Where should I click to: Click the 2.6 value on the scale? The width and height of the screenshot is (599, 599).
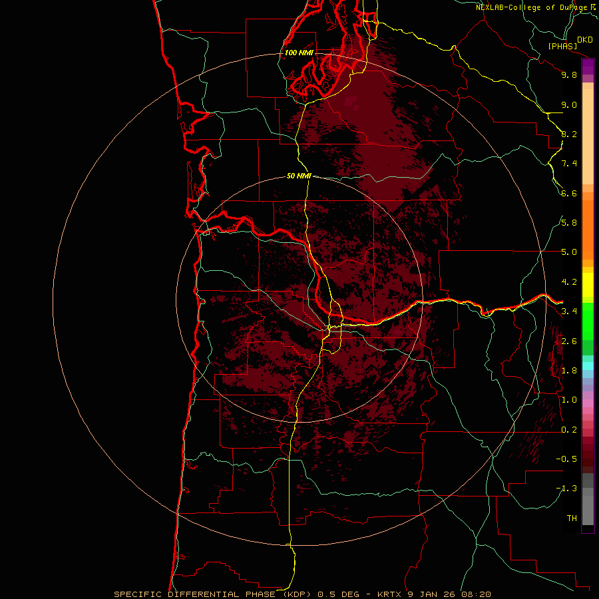(x=569, y=341)
